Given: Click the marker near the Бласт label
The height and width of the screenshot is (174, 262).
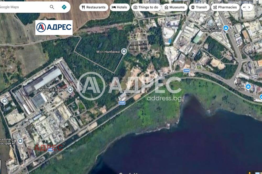Looking at the screenshot, I should click(x=20, y=141).
